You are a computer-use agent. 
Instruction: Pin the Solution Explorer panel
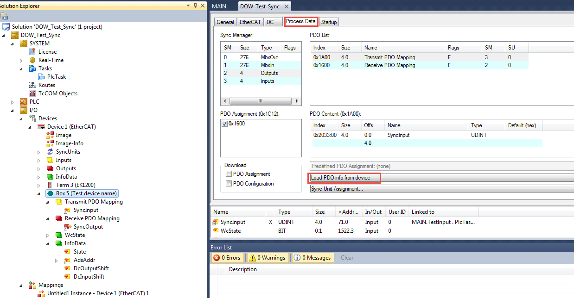pyautogui.click(x=195, y=6)
